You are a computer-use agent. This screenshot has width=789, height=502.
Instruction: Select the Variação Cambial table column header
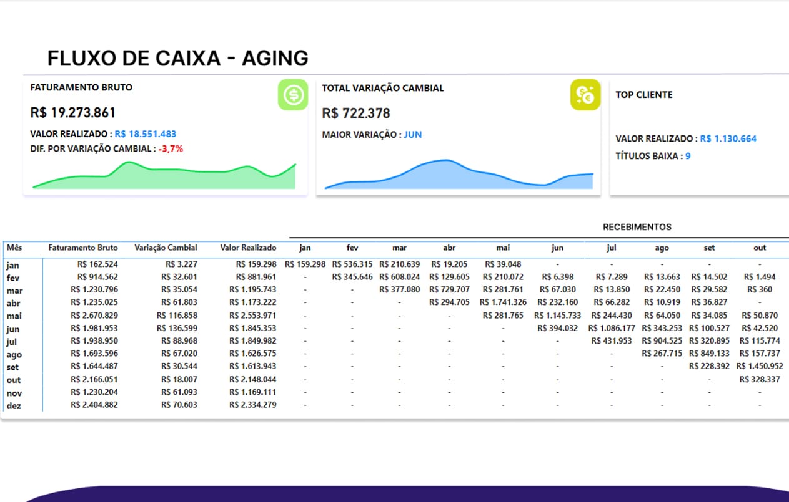tap(166, 248)
